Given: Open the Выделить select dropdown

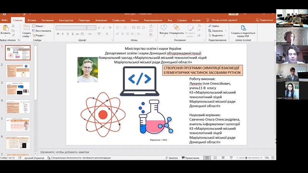Looking at the screenshot, I should (x=217, y=35).
